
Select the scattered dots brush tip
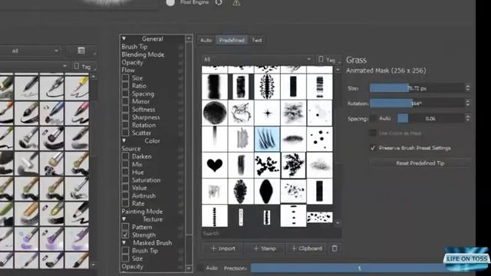[x=319, y=139]
